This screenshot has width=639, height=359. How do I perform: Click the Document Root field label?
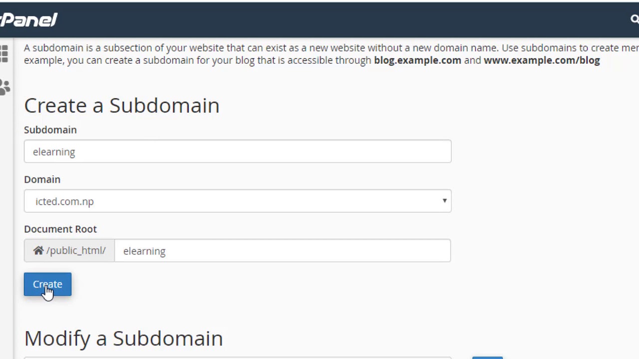click(x=60, y=229)
